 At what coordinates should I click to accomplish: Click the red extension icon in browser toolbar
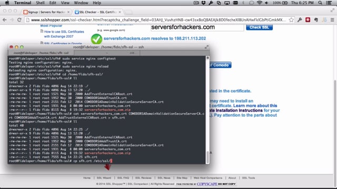[x=308, y=20]
